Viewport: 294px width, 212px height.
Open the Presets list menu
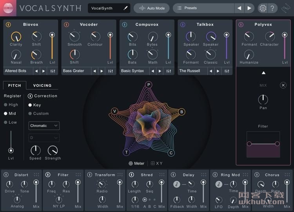tap(203, 8)
